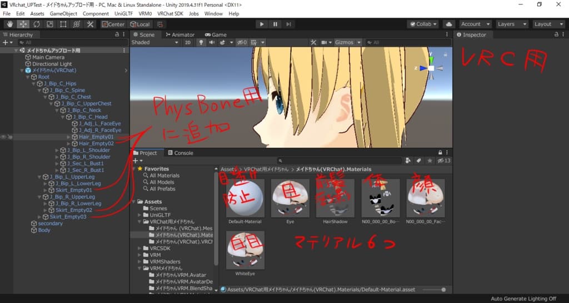Image resolution: width=569 pixels, height=303 pixels.
Task: Expand Skirt_Empty03 in Hierarchy
Action: pyautogui.click(x=39, y=217)
